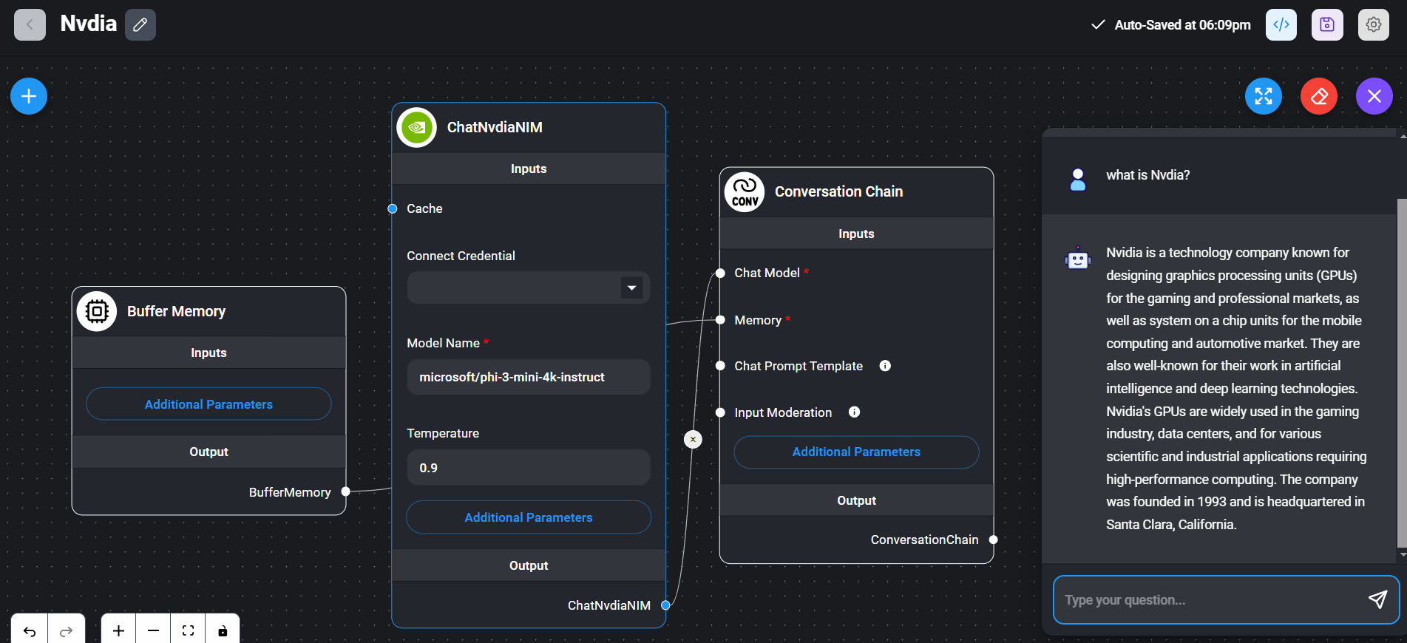The image size is (1407, 643).
Task: Undo the last canvas action
Action: (30, 630)
